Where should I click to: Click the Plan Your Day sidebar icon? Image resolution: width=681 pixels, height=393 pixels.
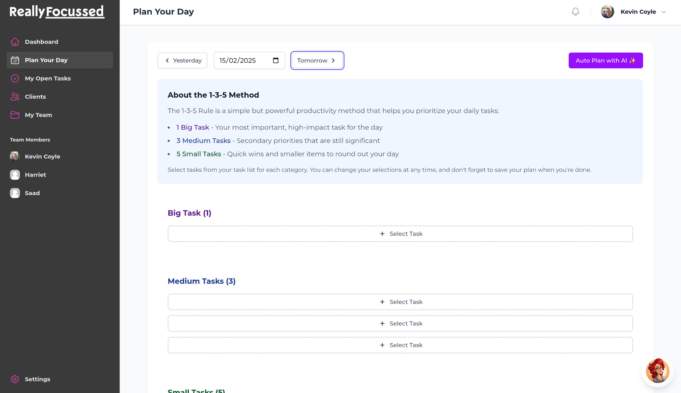click(x=15, y=60)
